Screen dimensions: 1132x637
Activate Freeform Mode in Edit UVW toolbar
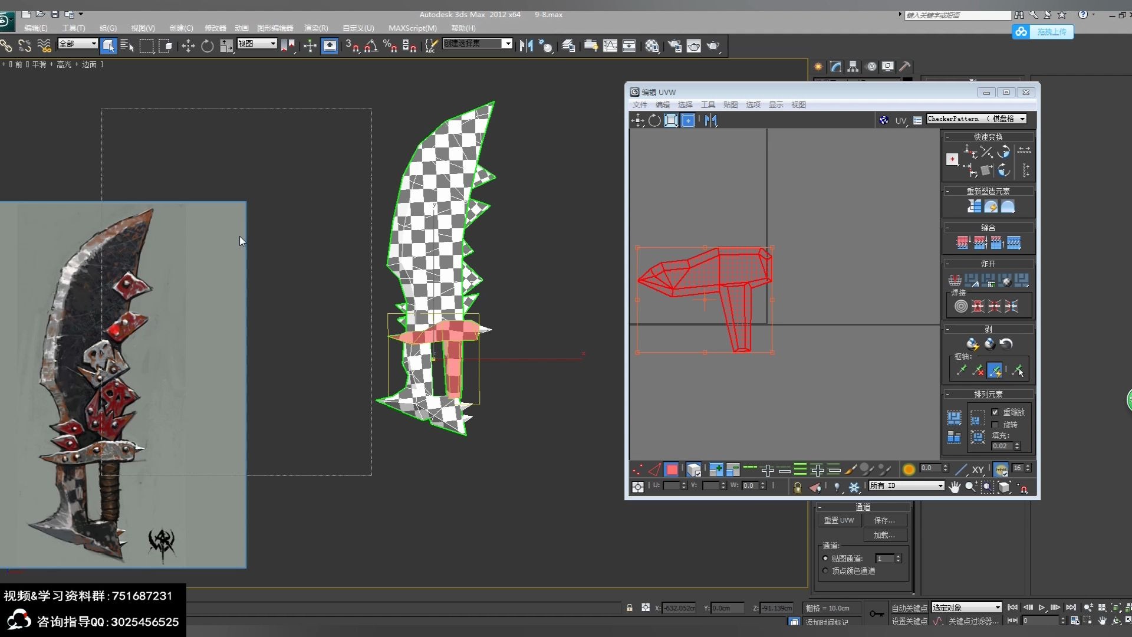(688, 121)
